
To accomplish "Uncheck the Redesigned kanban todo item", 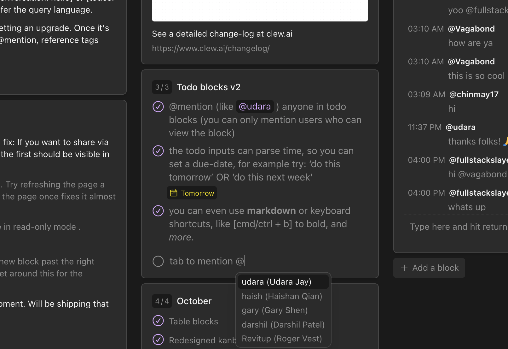I will point(158,340).
